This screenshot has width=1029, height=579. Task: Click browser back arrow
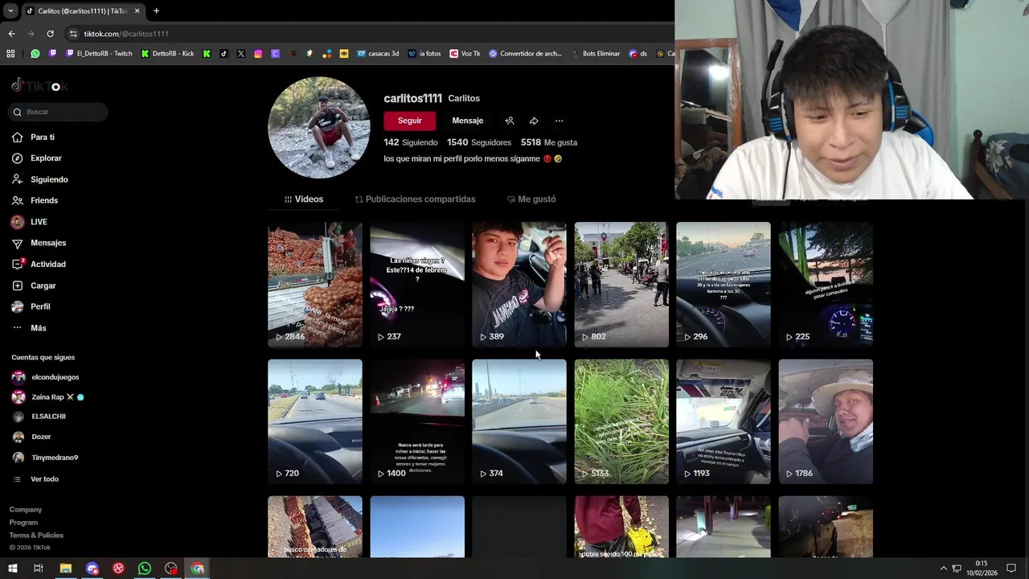(x=11, y=34)
